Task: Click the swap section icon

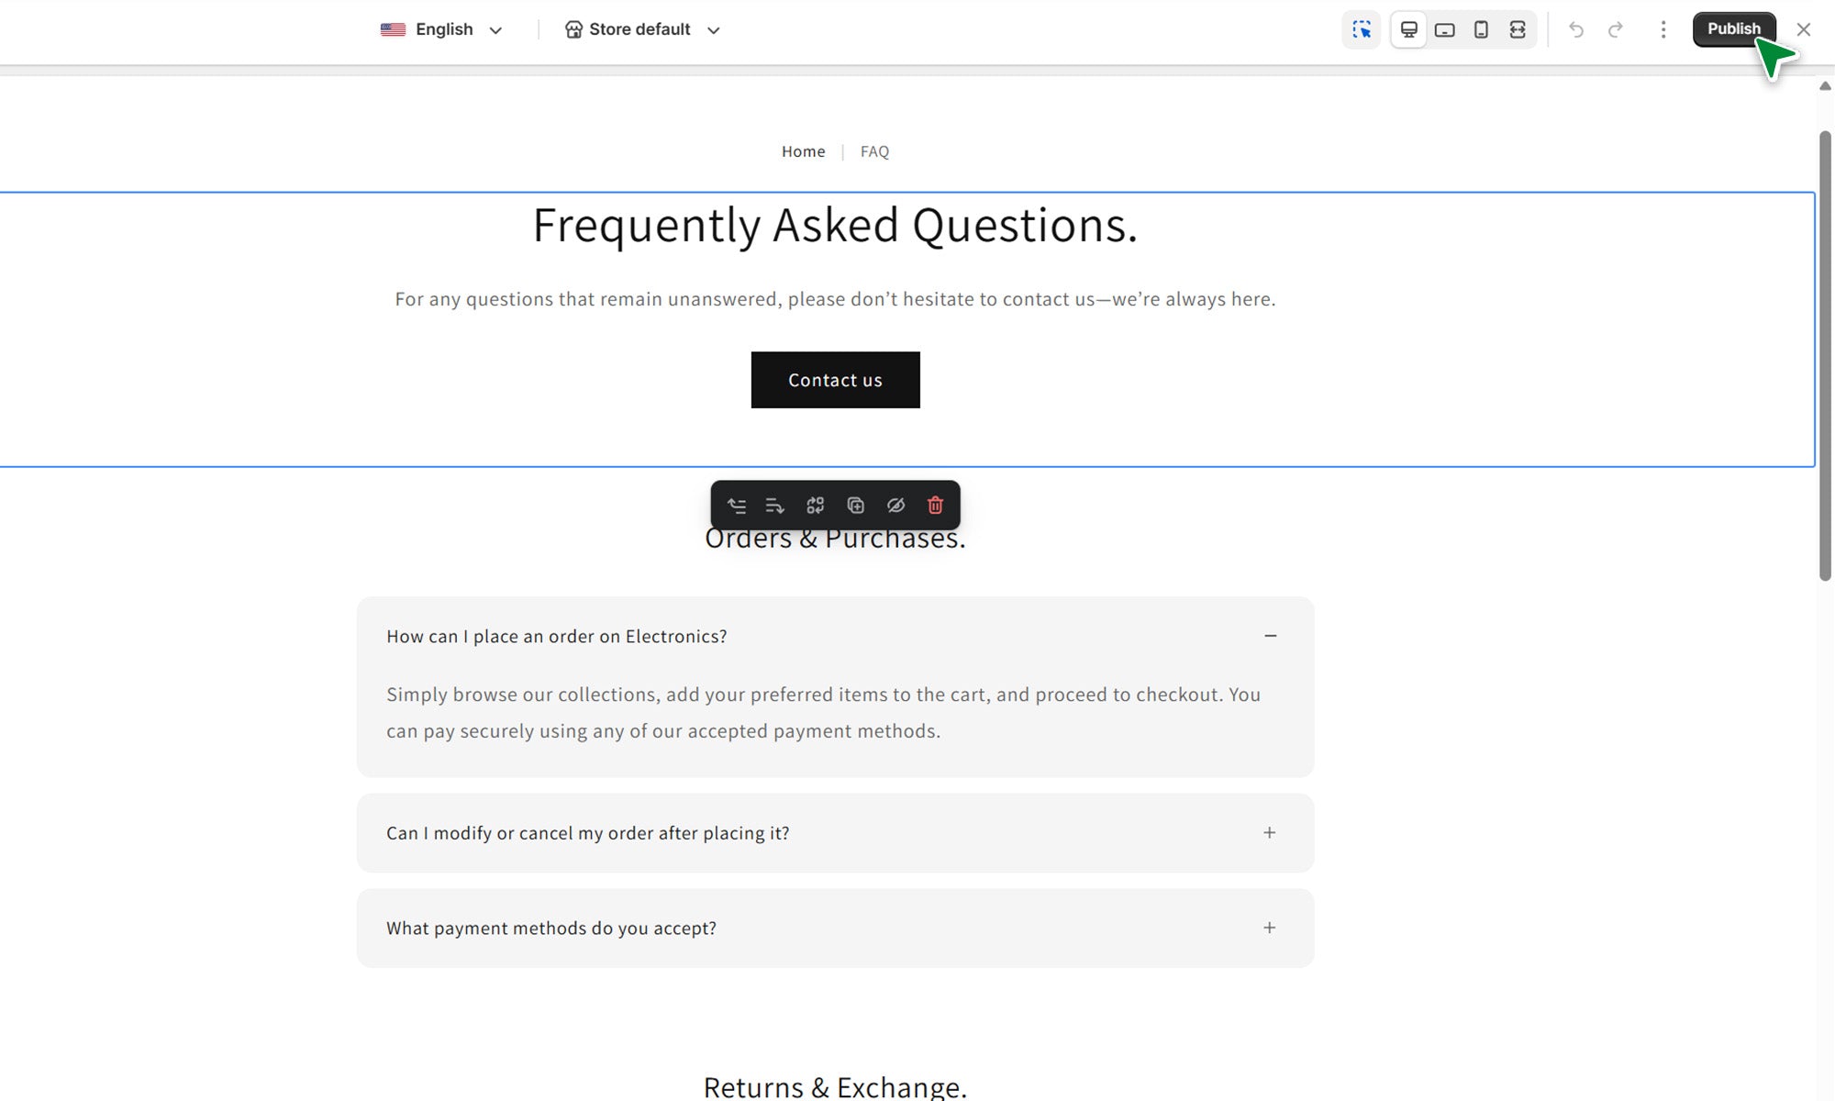Action: tap(815, 506)
